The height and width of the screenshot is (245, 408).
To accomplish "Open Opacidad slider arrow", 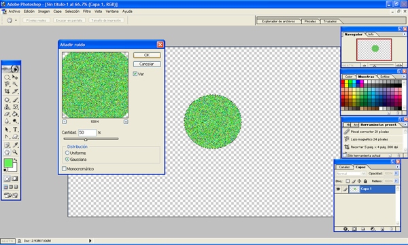I will pos(396,173).
